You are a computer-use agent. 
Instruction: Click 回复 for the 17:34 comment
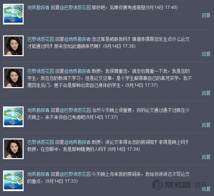pos(206,157)
